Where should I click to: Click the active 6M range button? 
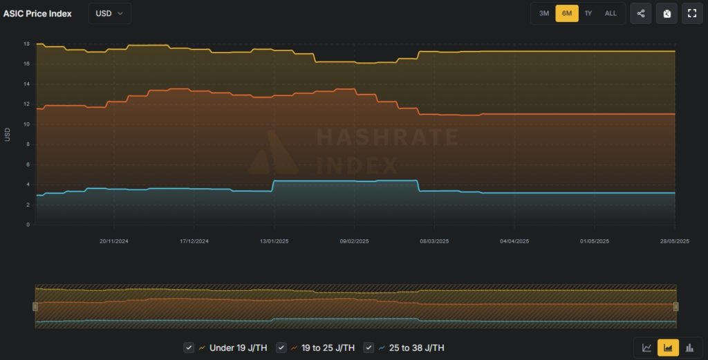pos(566,13)
